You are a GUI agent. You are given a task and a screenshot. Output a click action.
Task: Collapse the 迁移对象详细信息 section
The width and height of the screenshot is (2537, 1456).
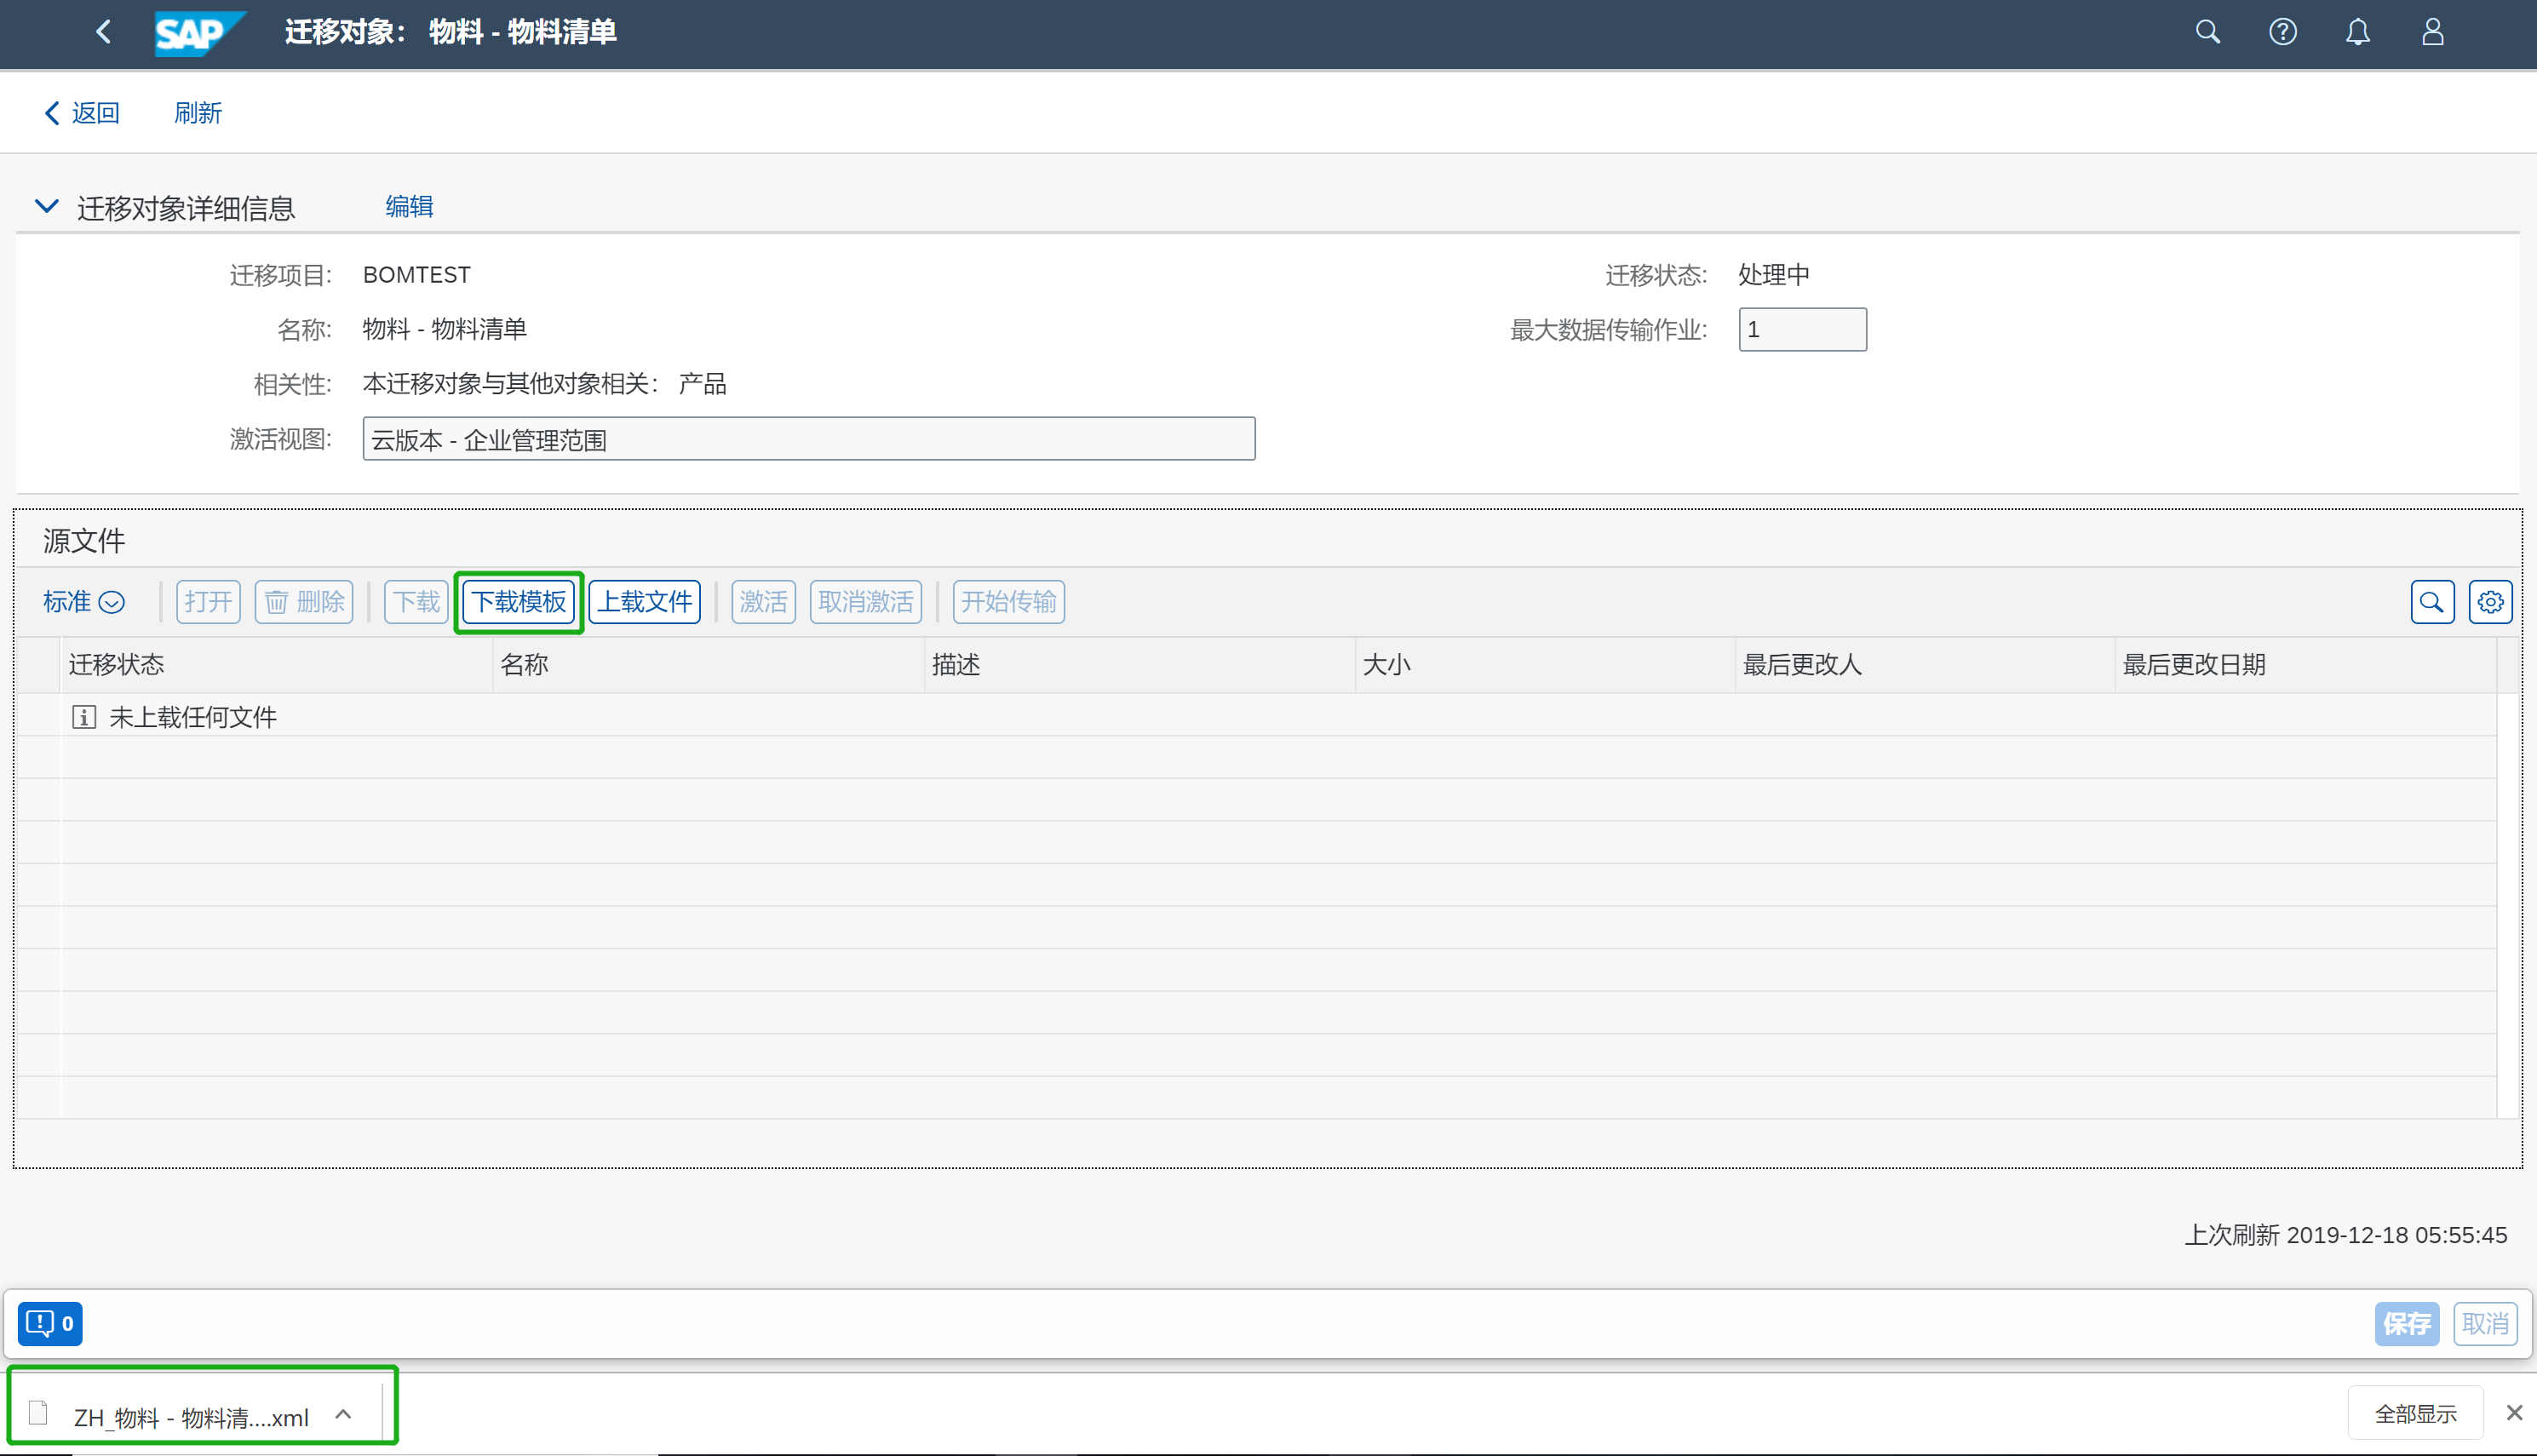click(x=47, y=206)
